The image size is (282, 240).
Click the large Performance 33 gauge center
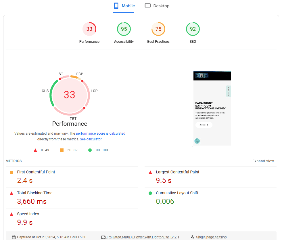pos(70,94)
